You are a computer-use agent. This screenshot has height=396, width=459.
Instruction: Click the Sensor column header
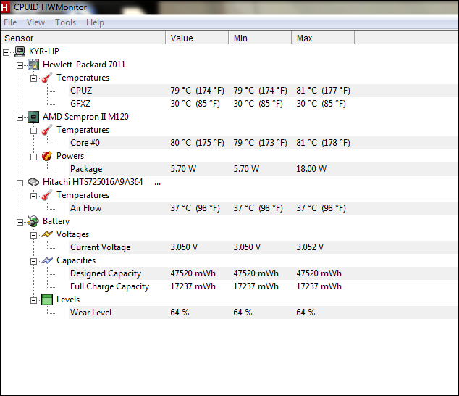pos(83,38)
